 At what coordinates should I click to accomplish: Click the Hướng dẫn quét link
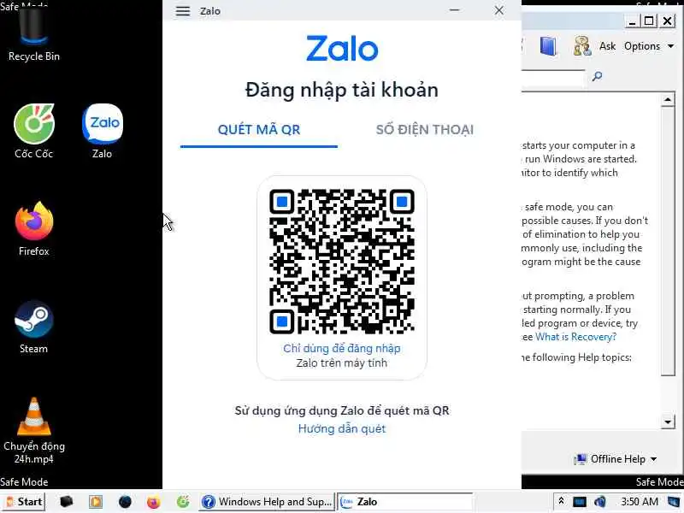coord(341,429)
